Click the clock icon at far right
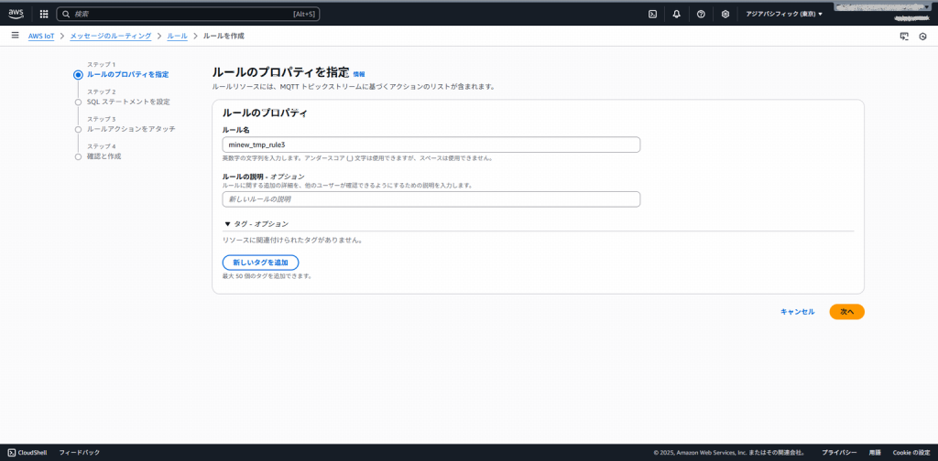This screenshot has width=938, height=461. (922, 37)
